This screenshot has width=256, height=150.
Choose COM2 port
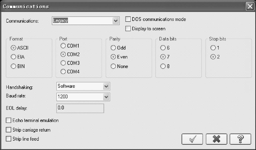63,54
